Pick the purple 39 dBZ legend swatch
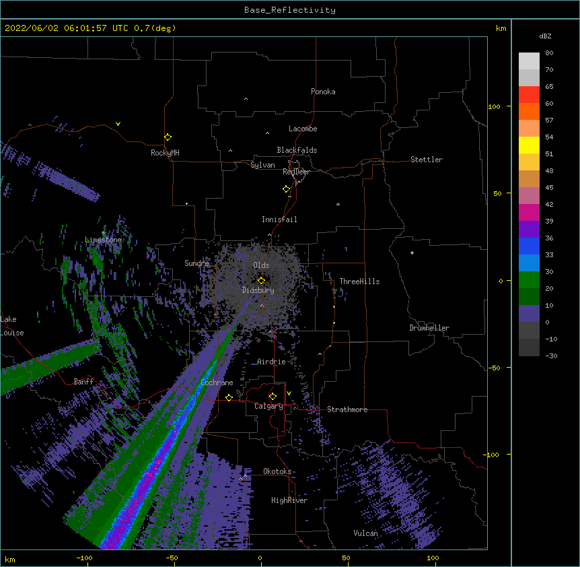The width and height of the screenshot is (580, 567). tap(529, 229)
